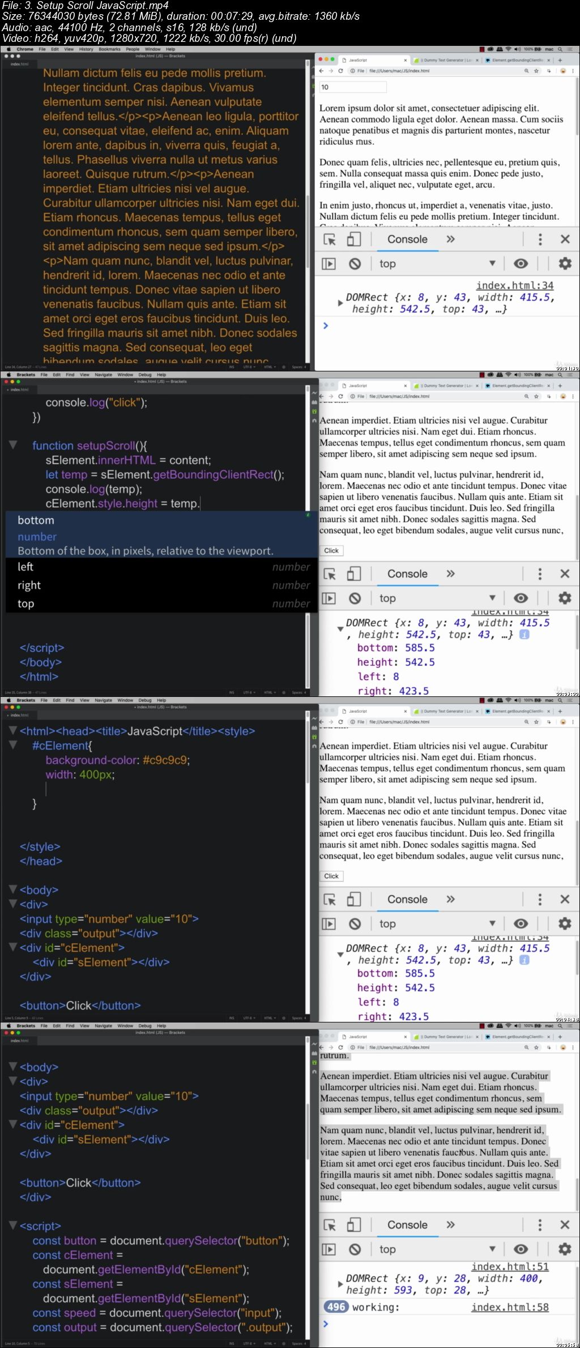The image size is (580, 1348).
Task: Expand the DOMRect entry with x: 9
Action: coord(340,1284)
